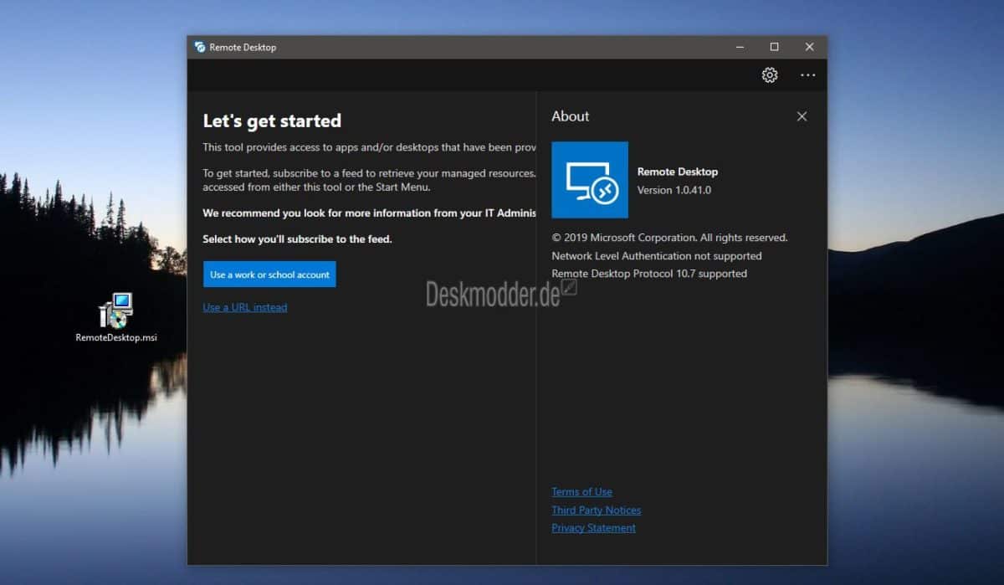The height and width of the screenshot is (585, 1004).
Task: Minimize the Remote Desktop window
Action: pyautogui.click(x=740, y=47)
